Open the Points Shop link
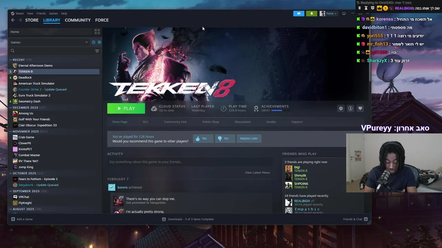 coord(211,122)
